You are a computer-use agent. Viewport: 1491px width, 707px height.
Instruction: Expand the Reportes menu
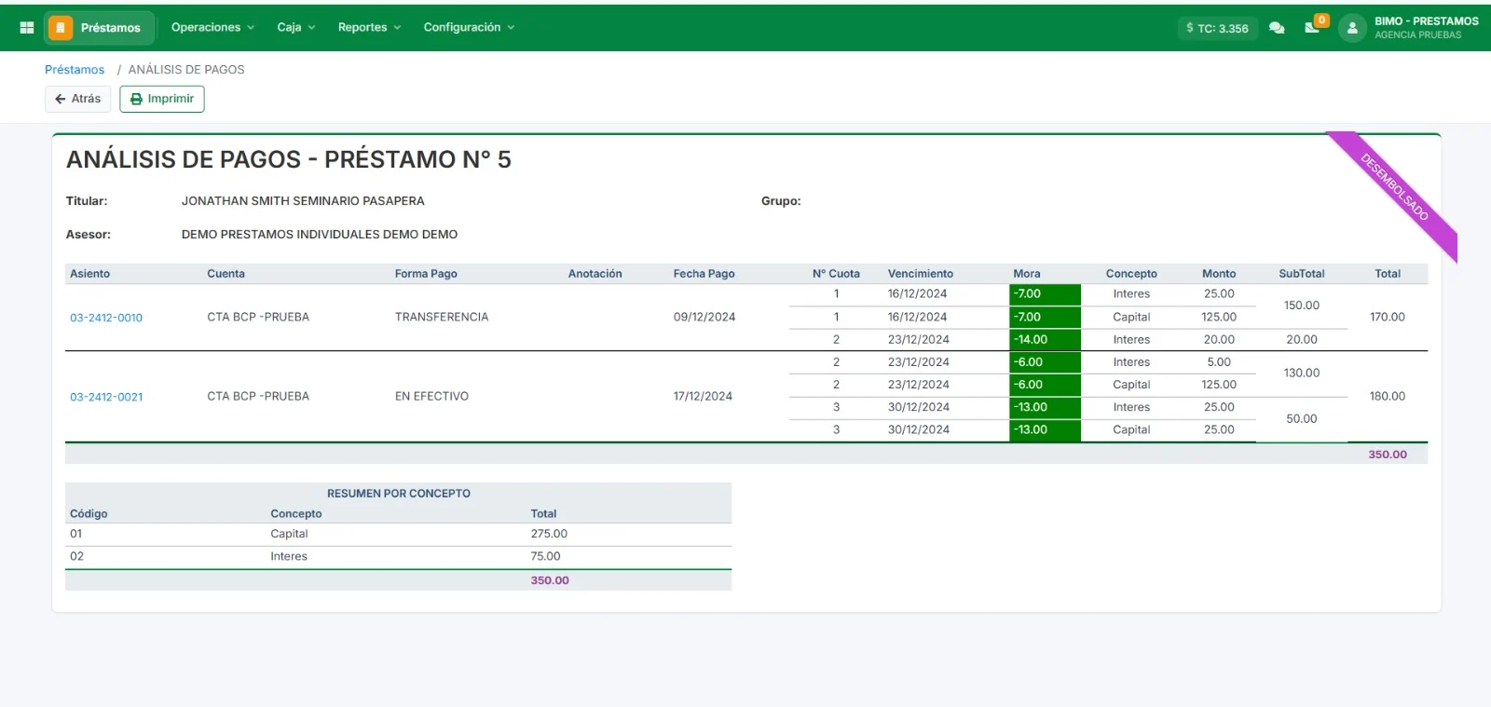[369, 28]
